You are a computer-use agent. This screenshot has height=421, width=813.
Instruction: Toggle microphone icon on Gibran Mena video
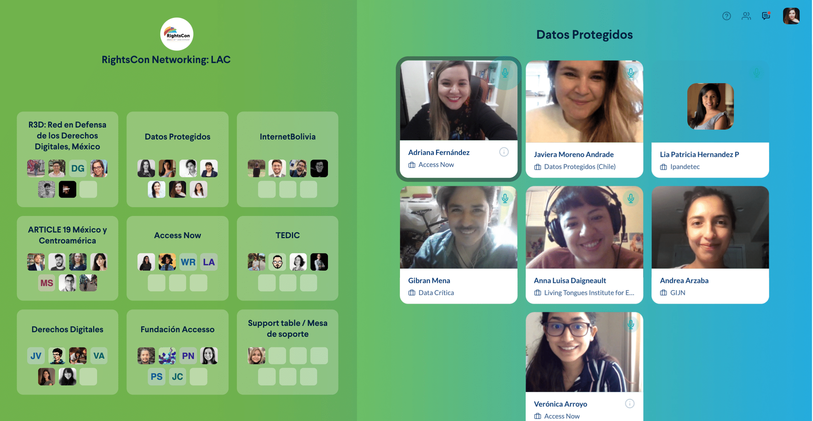point(505,198)
